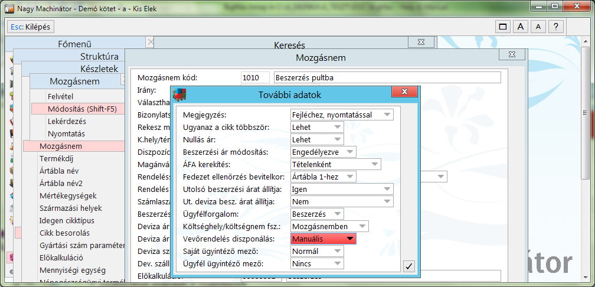The image size is (595, 287).
Task: Click the További adatok dialog title icon
Action: click(179, 94)
